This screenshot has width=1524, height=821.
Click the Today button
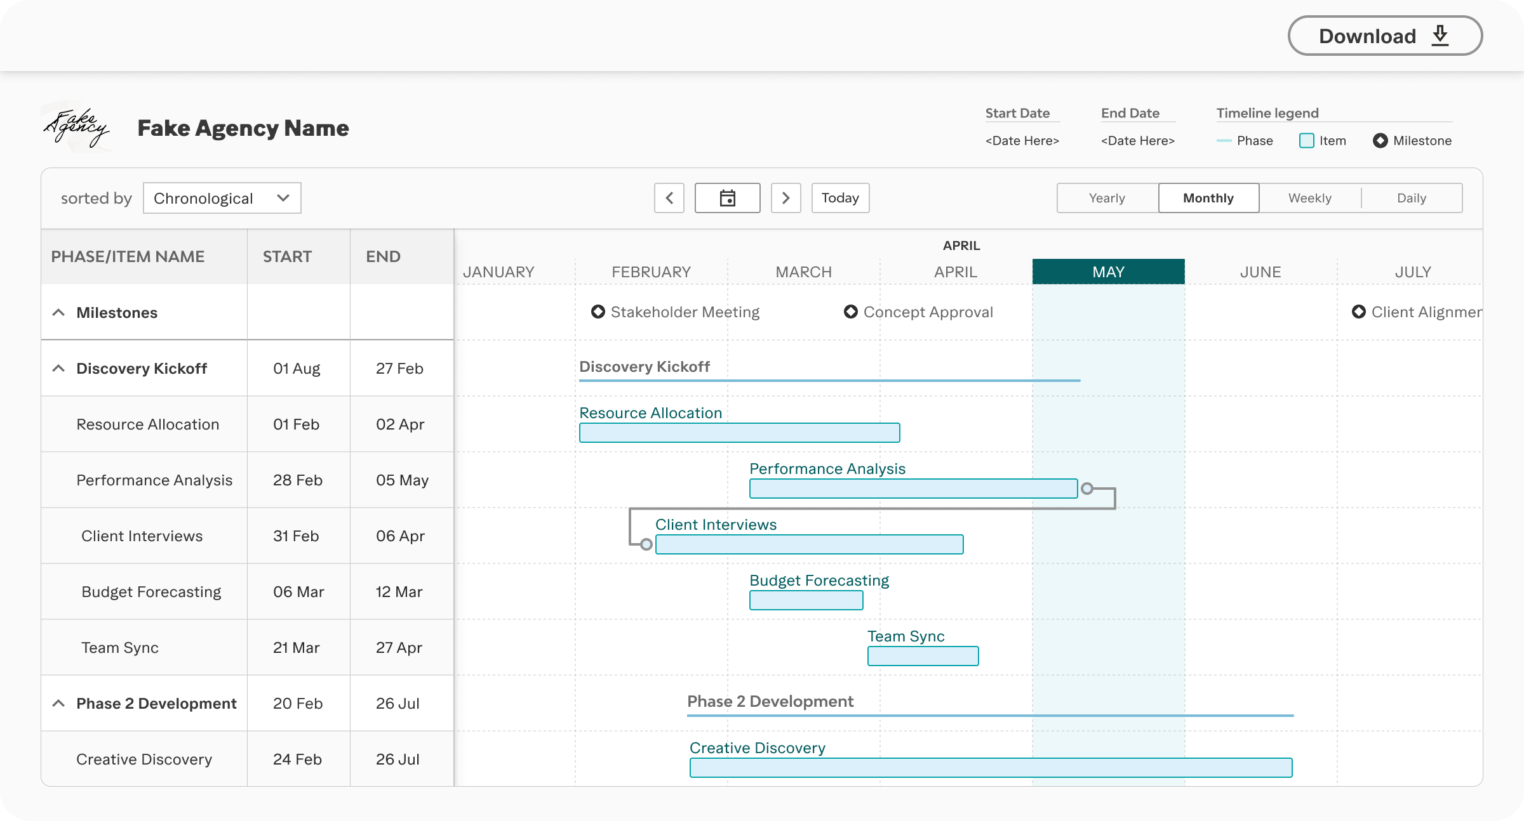coord(840,197)
